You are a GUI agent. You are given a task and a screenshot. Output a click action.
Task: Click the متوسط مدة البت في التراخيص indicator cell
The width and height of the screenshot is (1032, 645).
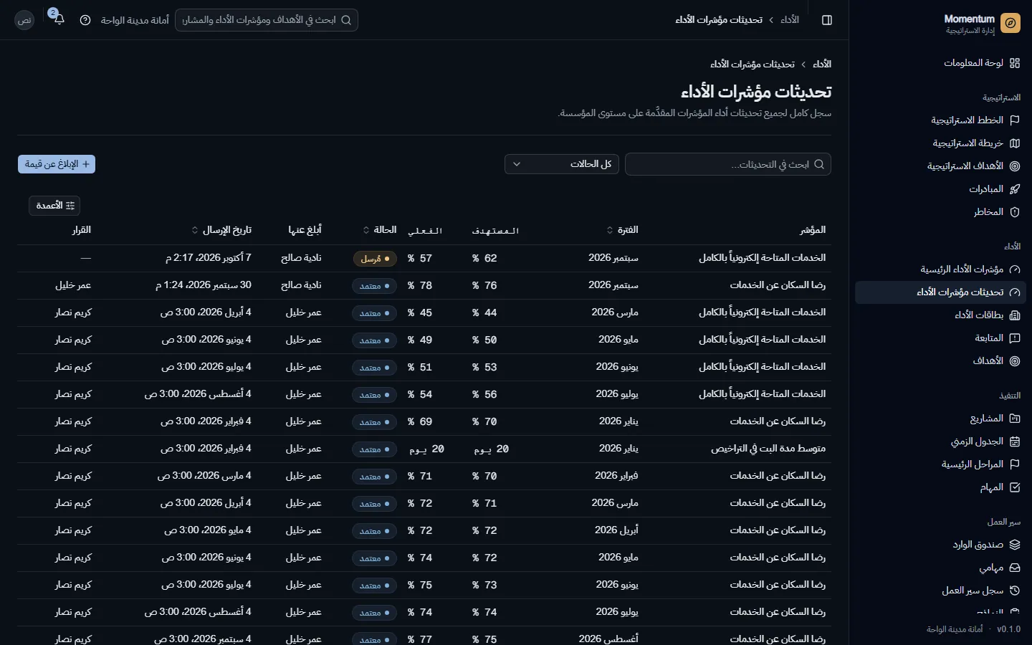tap(768, 449)
